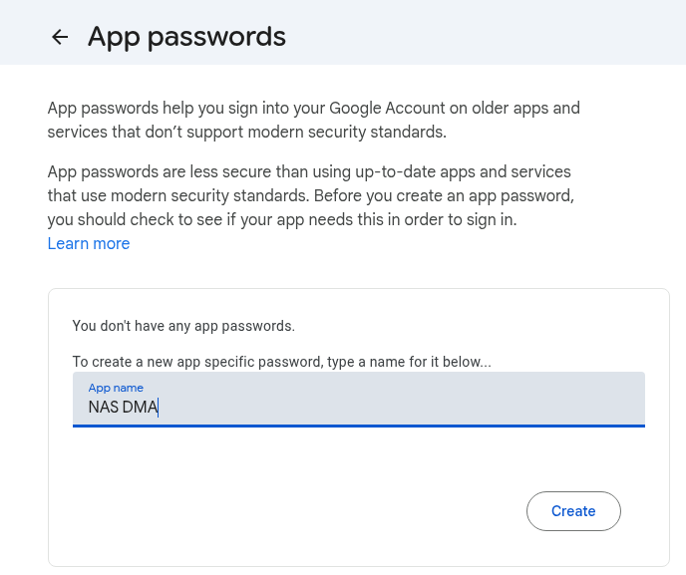Screen dimensions: 686x575
Task: Click the paragraph starting "App passwords help you"
Action: tap(313, 119)
